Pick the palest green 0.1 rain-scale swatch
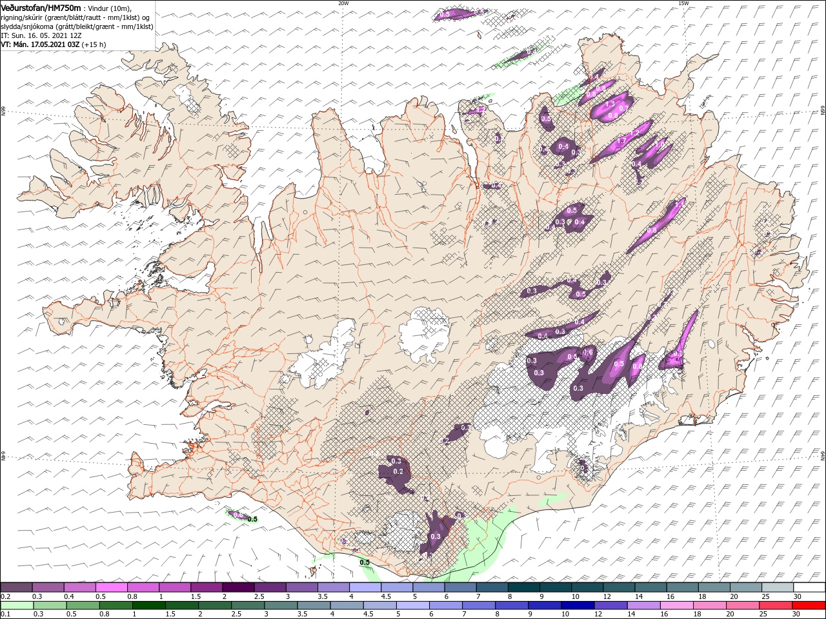This screenshot has height=619, width=826. (17, 605)
